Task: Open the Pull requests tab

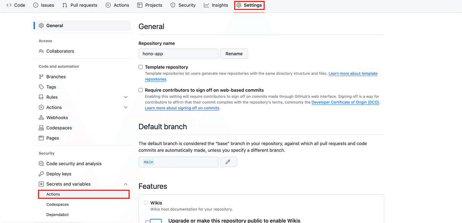Action: pyautogui.click(x=80, y=5)
